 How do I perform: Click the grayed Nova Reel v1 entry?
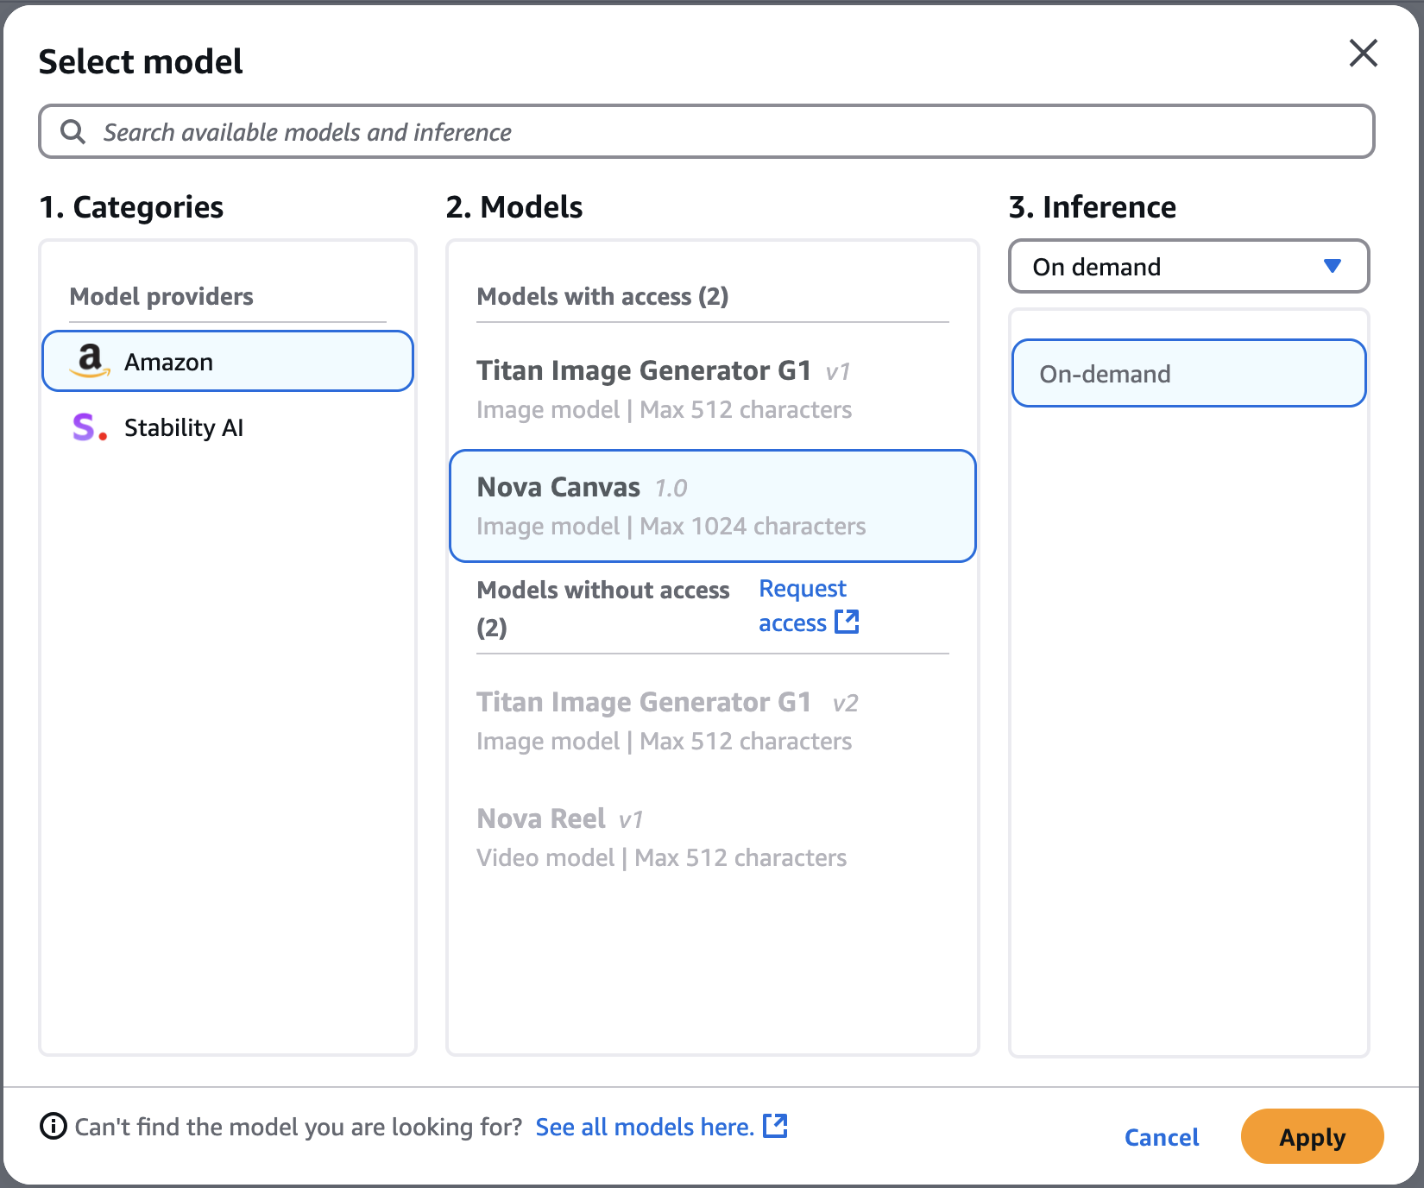[x=661, y=836]
